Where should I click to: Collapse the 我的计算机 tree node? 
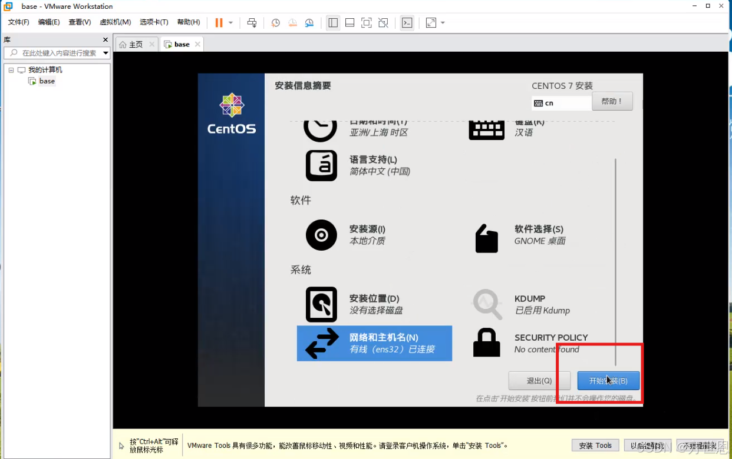pos(11,70)
